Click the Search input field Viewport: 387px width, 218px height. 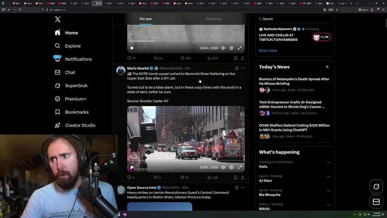coord(295,19)
